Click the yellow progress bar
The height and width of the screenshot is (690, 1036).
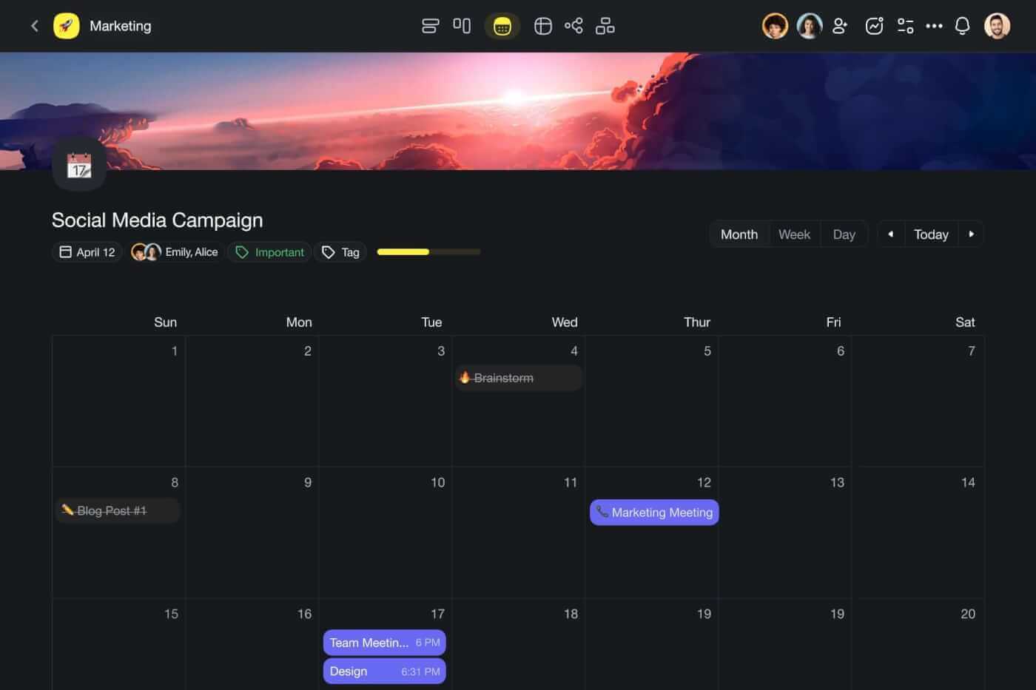point(428,252)
